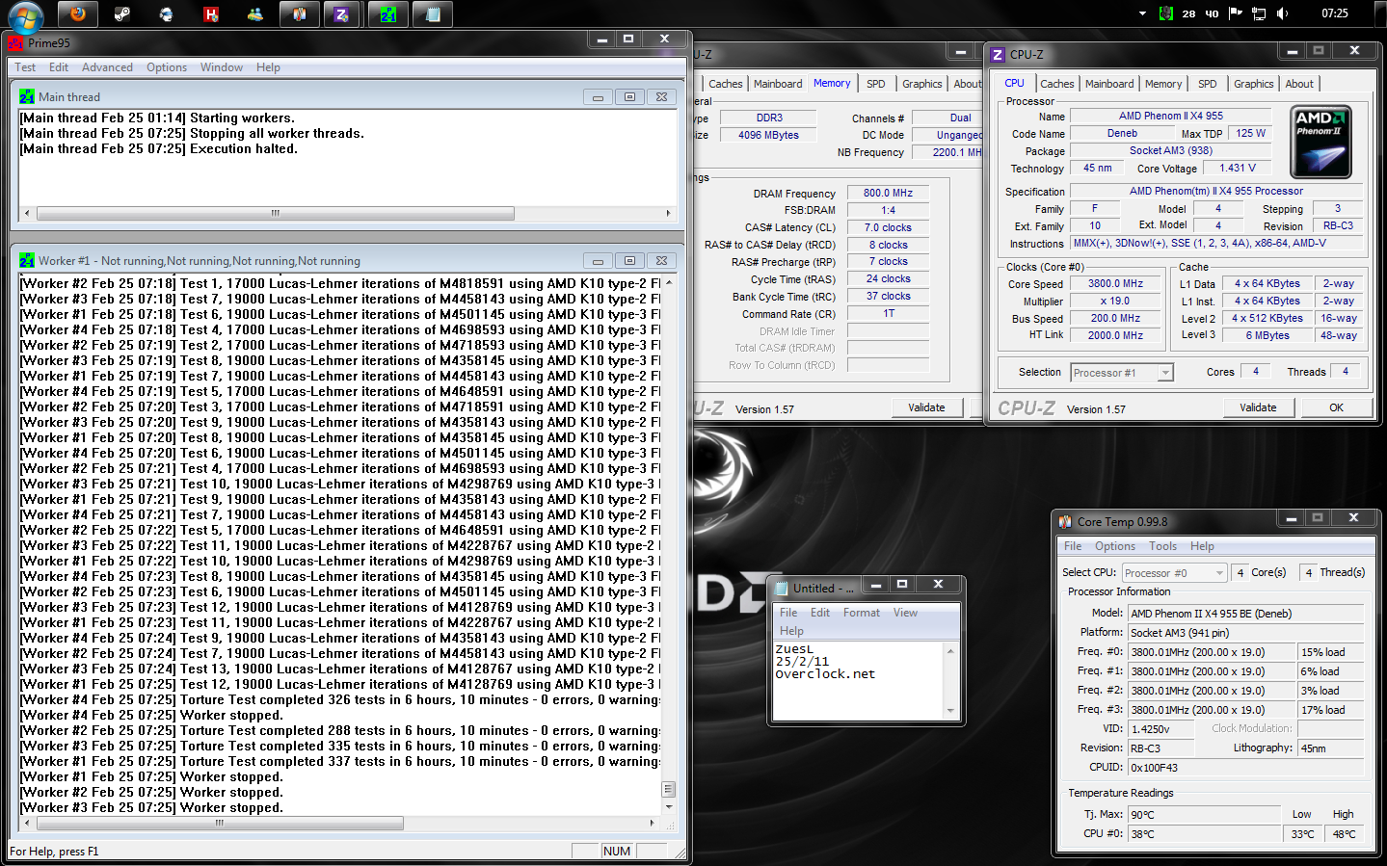Click the Prime95 Worker #1 window icon
The height and width of the screenshot is (866, 1387).
pos(27,260)
